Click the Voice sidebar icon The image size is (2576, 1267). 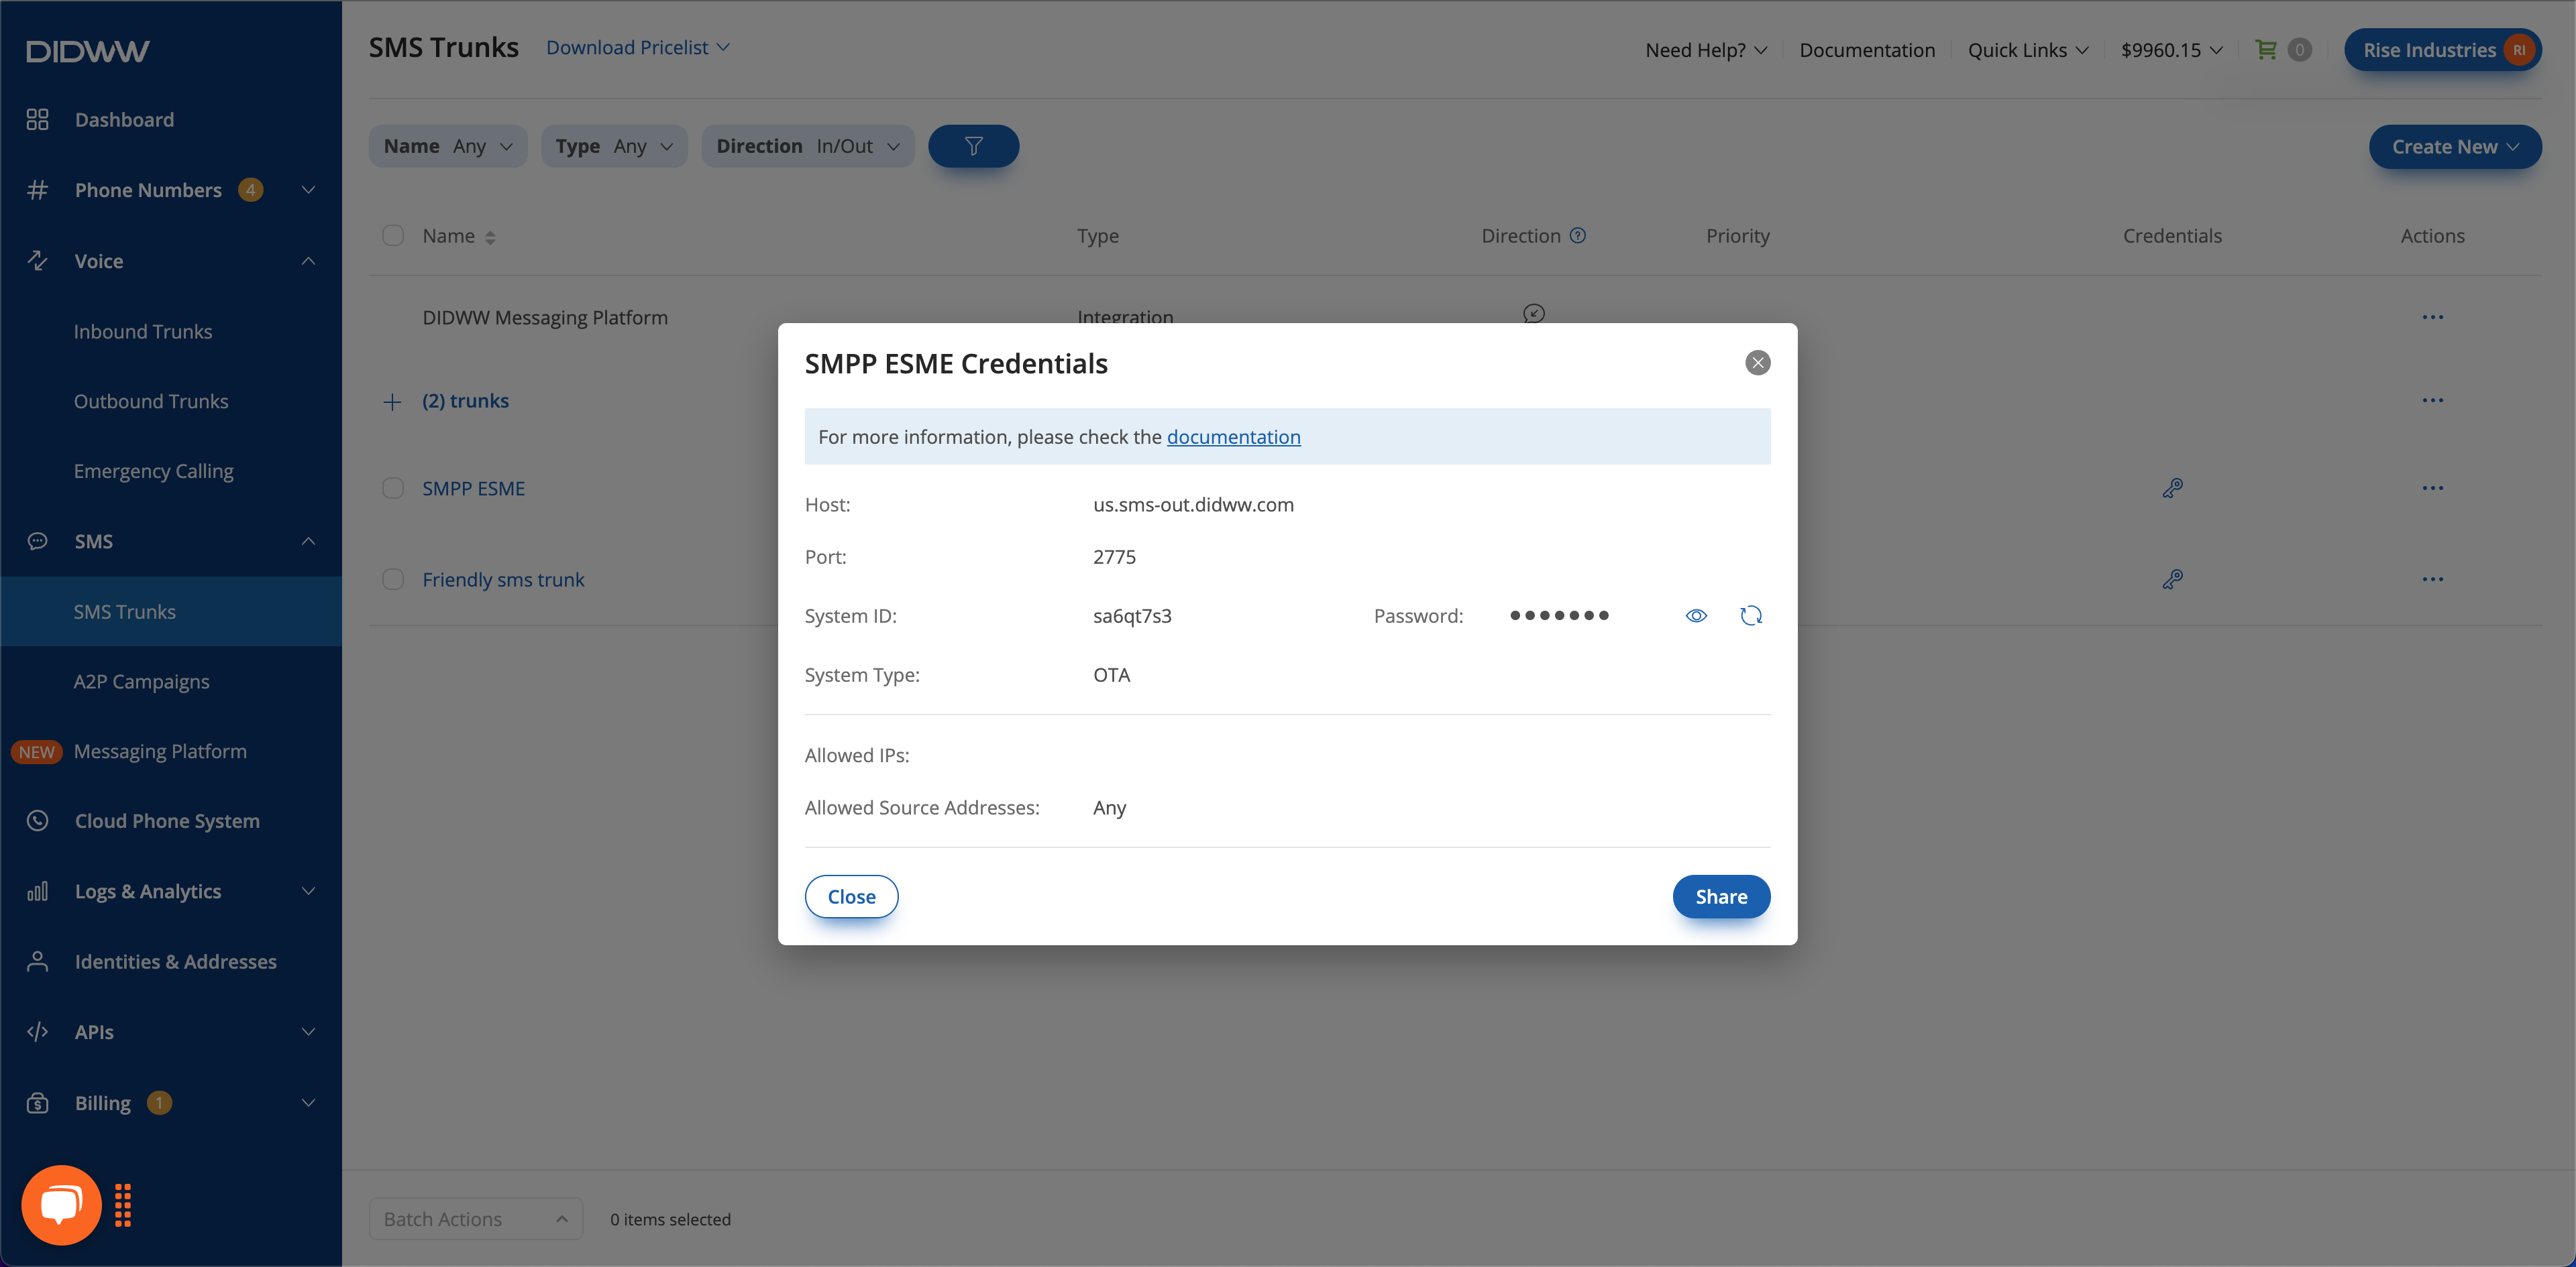[x=37, y=261]
